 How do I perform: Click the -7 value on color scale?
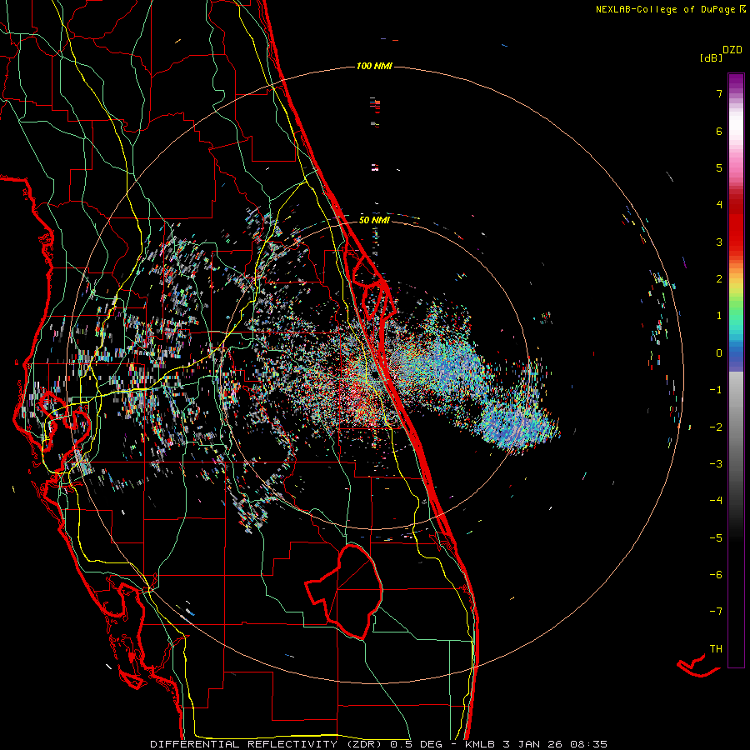pyautogui.click(x=716, y=612)
